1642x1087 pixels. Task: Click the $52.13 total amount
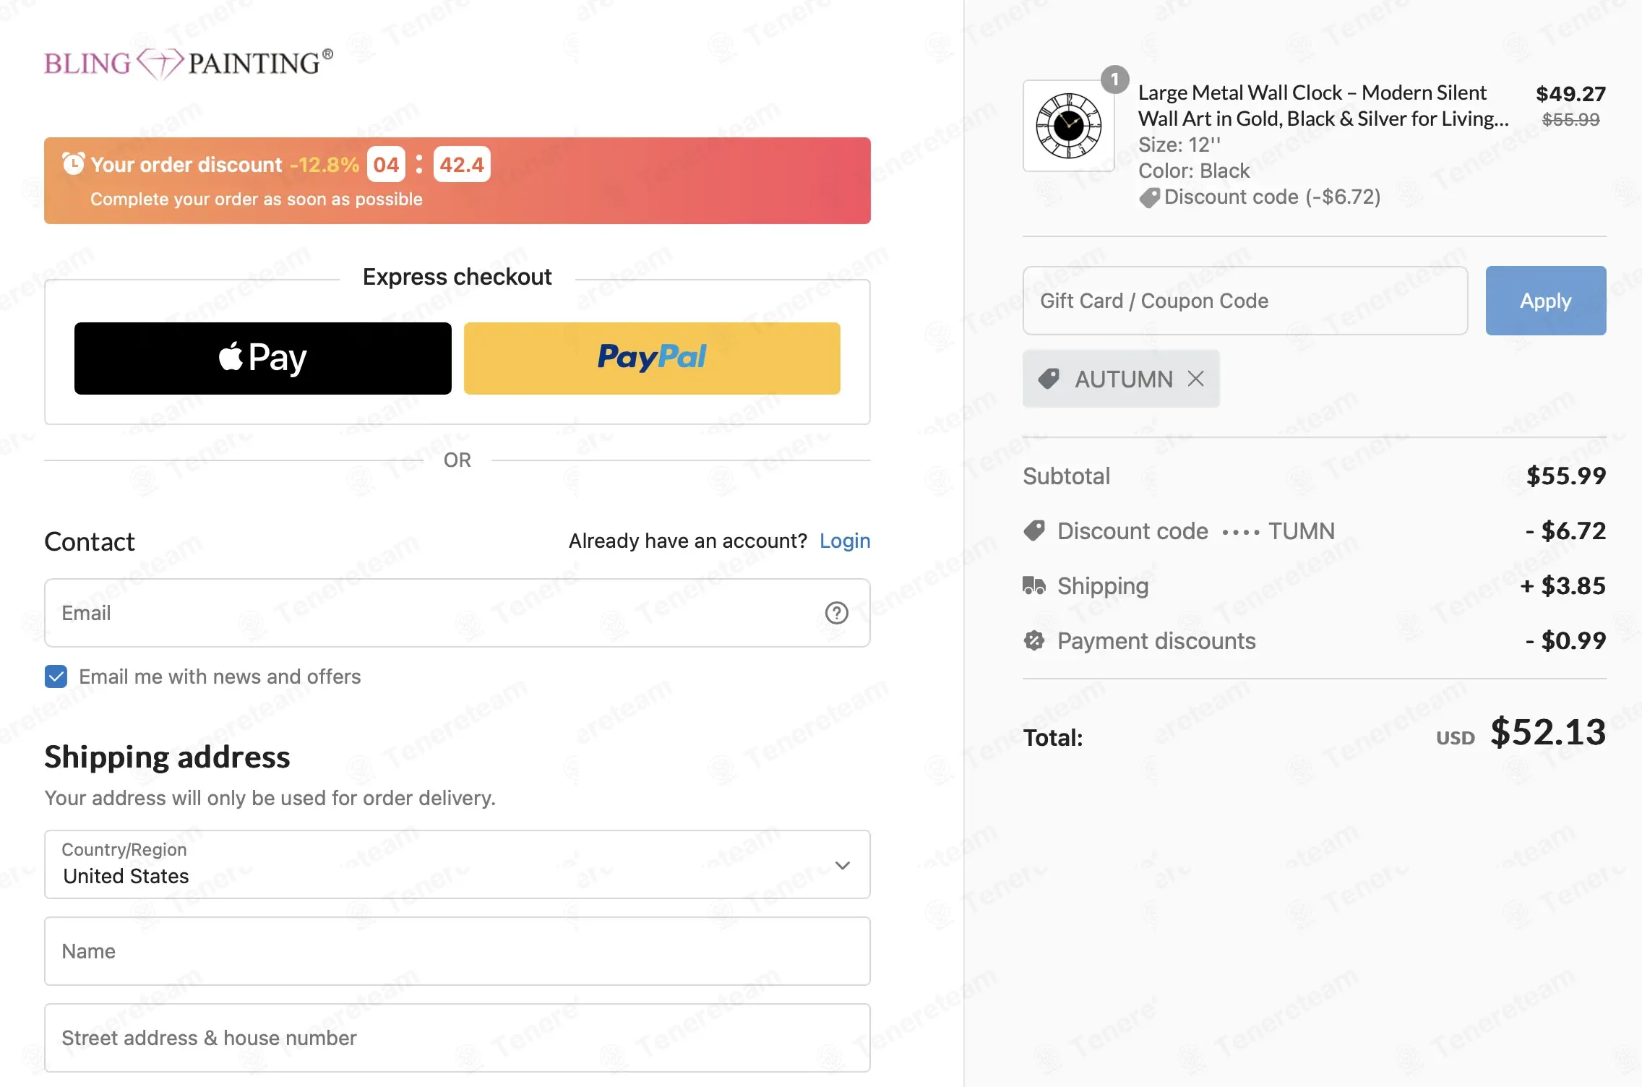[x=1548, y=733]
